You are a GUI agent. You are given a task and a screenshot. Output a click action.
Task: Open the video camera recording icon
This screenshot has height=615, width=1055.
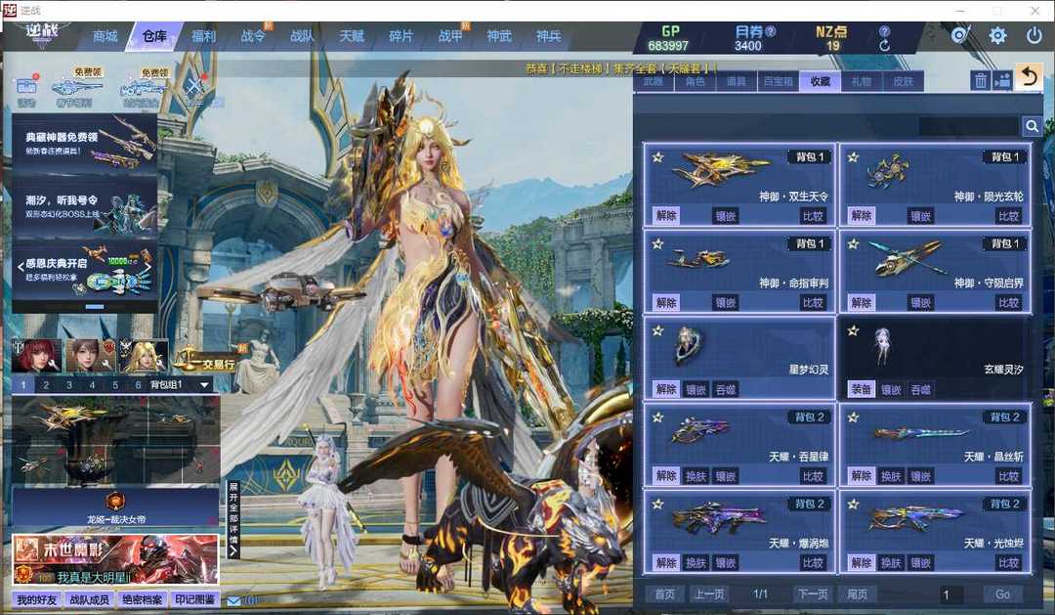coord(1002,80)
